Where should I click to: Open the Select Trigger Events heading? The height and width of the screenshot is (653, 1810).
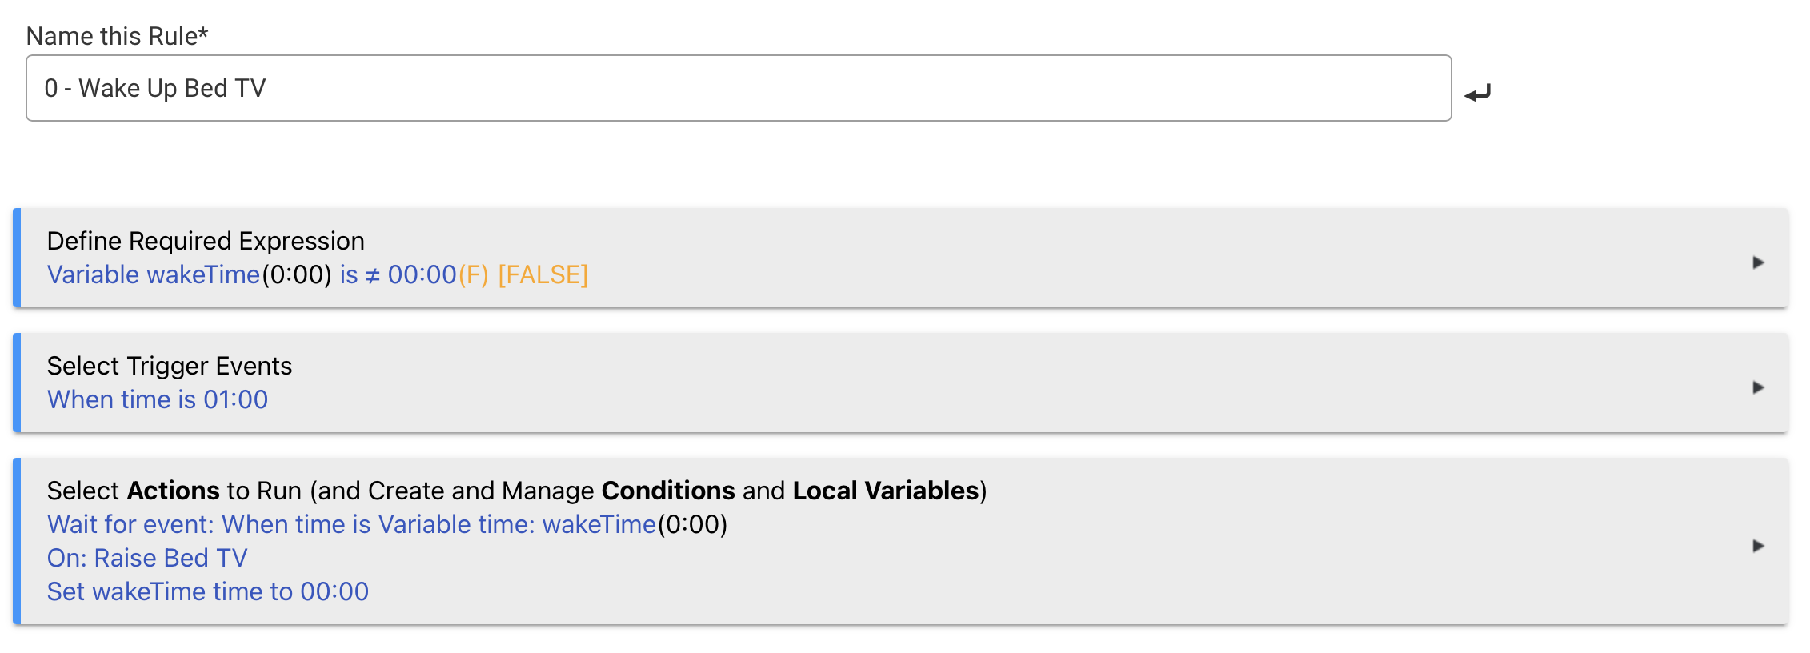point(170,366)
